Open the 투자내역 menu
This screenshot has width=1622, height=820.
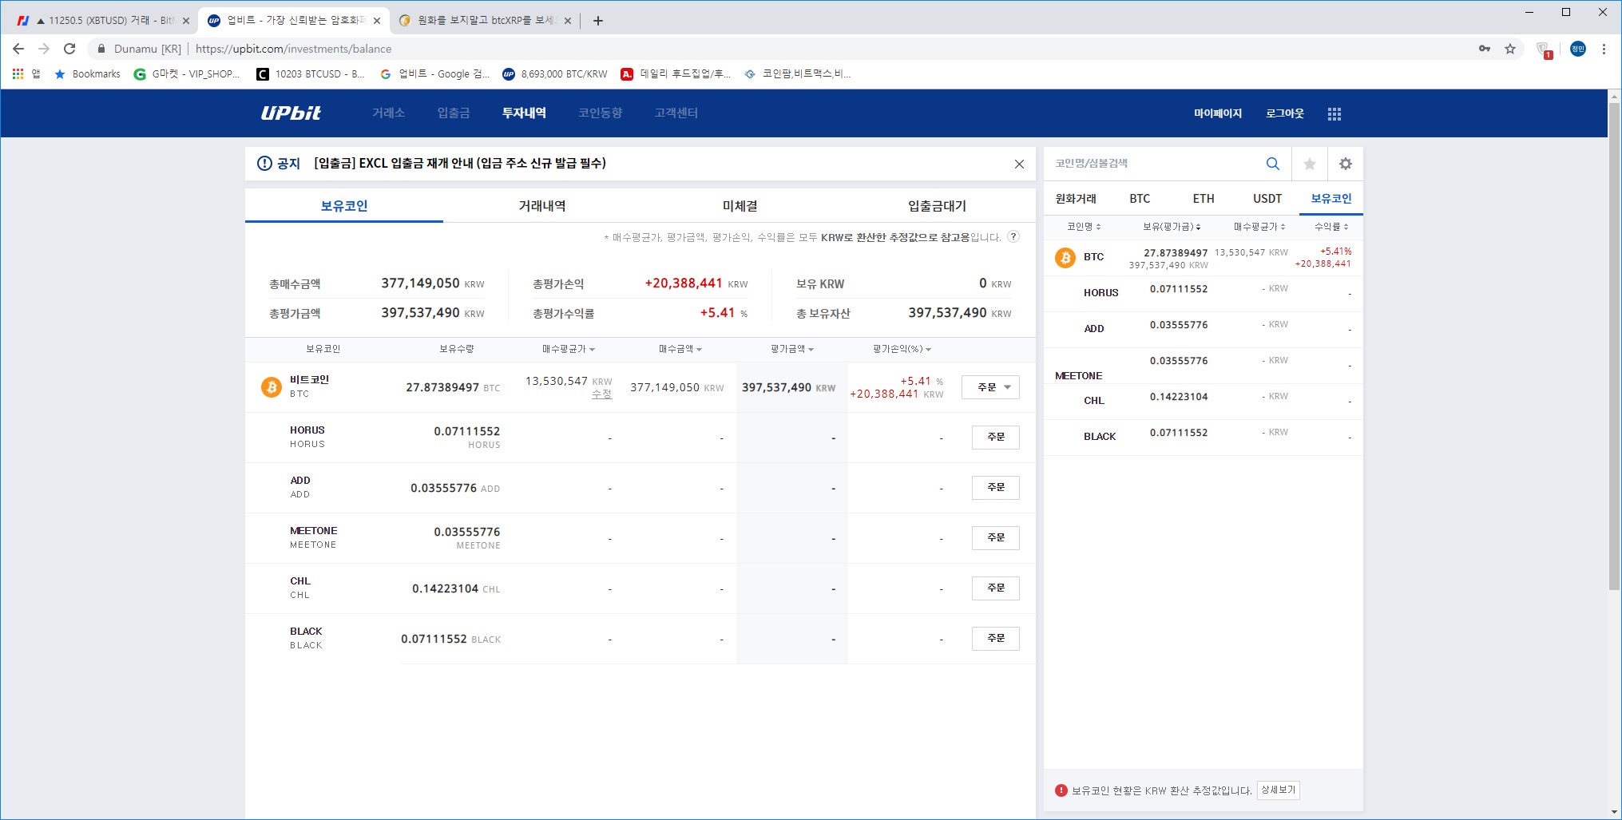[x=524, y=113]
